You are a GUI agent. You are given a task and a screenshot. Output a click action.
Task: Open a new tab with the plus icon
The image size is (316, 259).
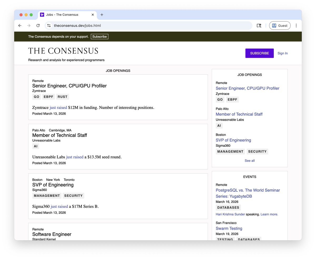pos(102,15)
